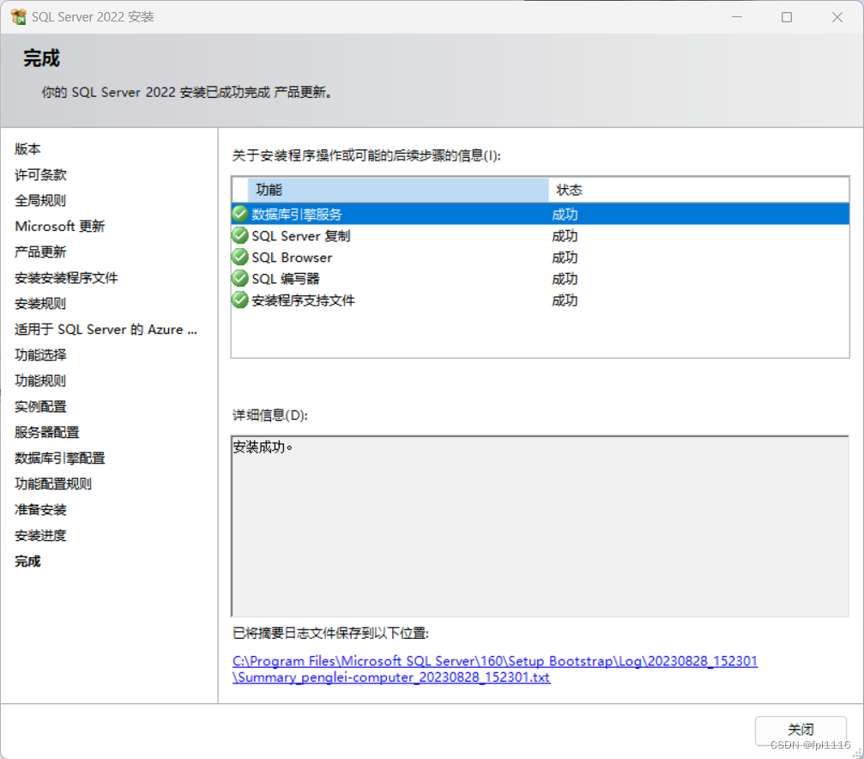864x759 pixels.
Task: Click the 实例配置 step in sidebar
Action: [40, 406]
